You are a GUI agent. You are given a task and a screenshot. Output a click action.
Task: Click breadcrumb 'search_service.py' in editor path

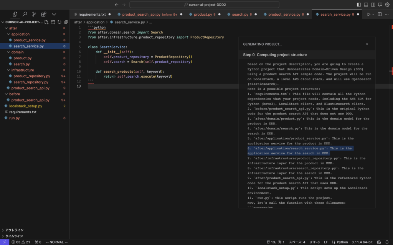point(130,22)
